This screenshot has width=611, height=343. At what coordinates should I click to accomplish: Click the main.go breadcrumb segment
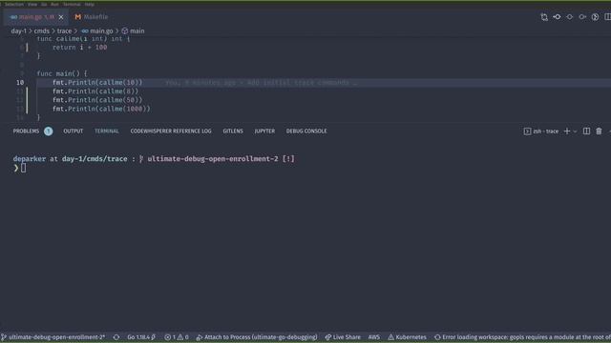click(x=97, y=31)
